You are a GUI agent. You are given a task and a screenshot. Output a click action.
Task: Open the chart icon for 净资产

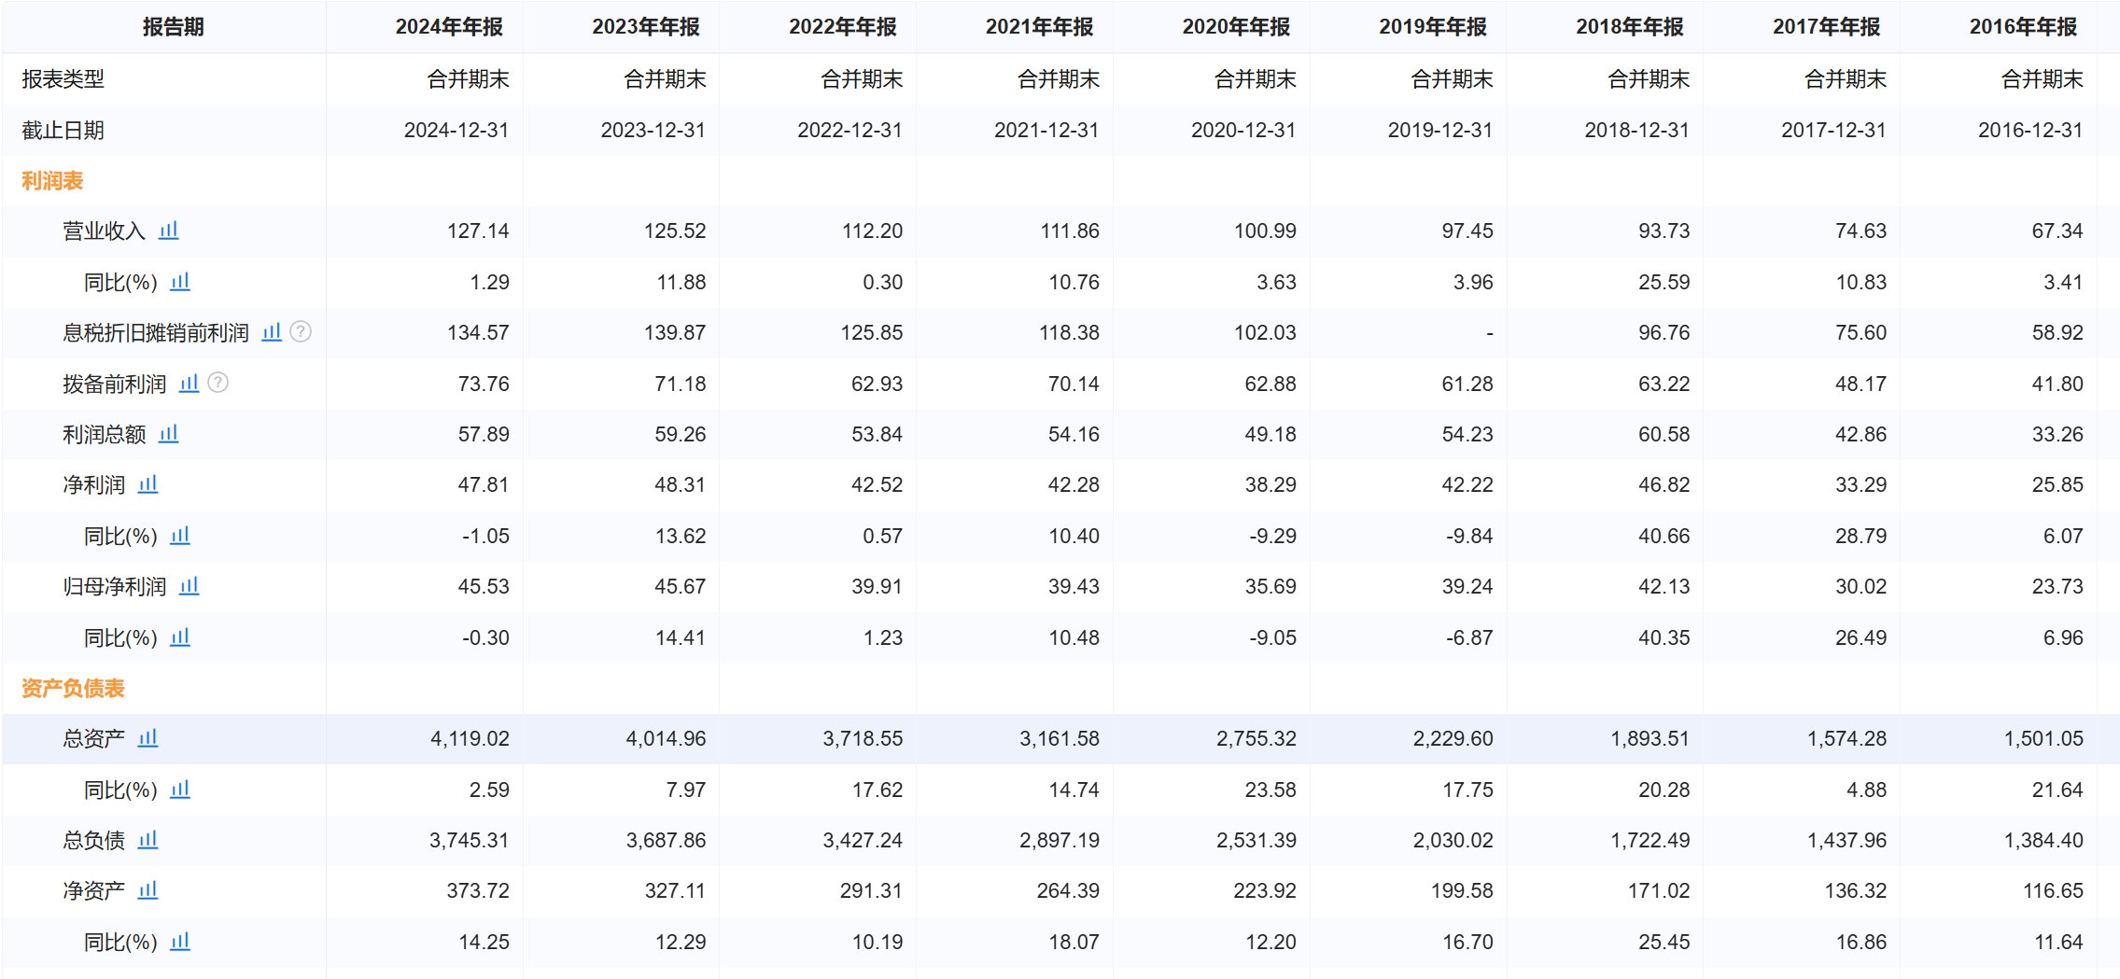[x=147, y=890]
